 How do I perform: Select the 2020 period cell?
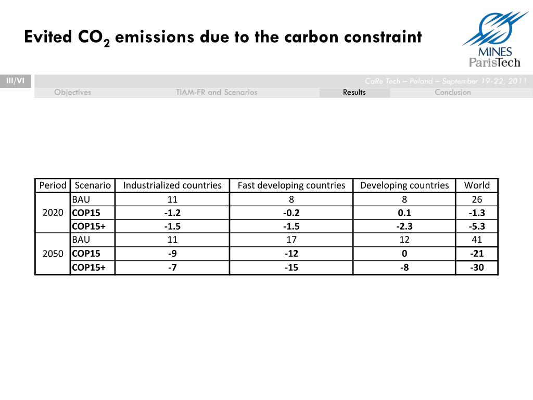pos(53,213)
